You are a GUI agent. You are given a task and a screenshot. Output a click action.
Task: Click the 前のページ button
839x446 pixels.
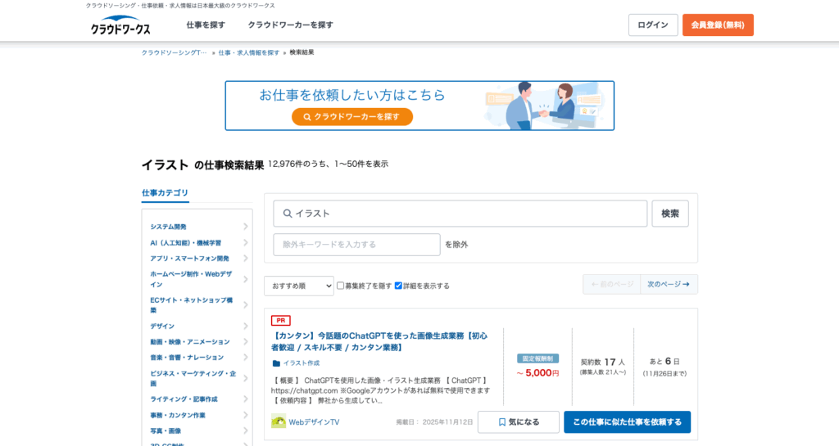click(x=611, y=284)
